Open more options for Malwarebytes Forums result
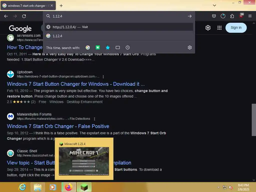This screenshot has width=256, height=192. 94,119
